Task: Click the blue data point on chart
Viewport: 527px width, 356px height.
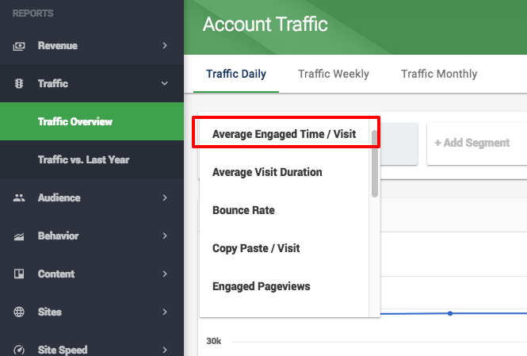Action: (x=450, y=313)
